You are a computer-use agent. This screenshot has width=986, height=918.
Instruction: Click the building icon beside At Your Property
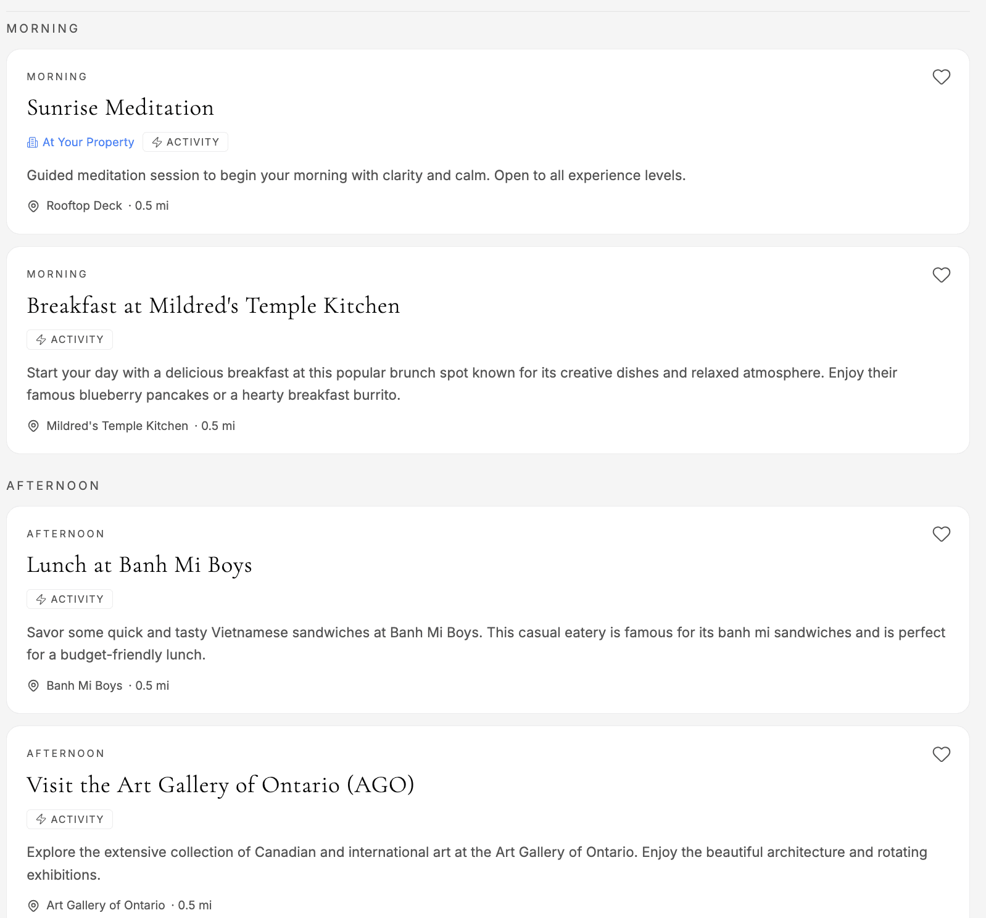tap(33, 143)
